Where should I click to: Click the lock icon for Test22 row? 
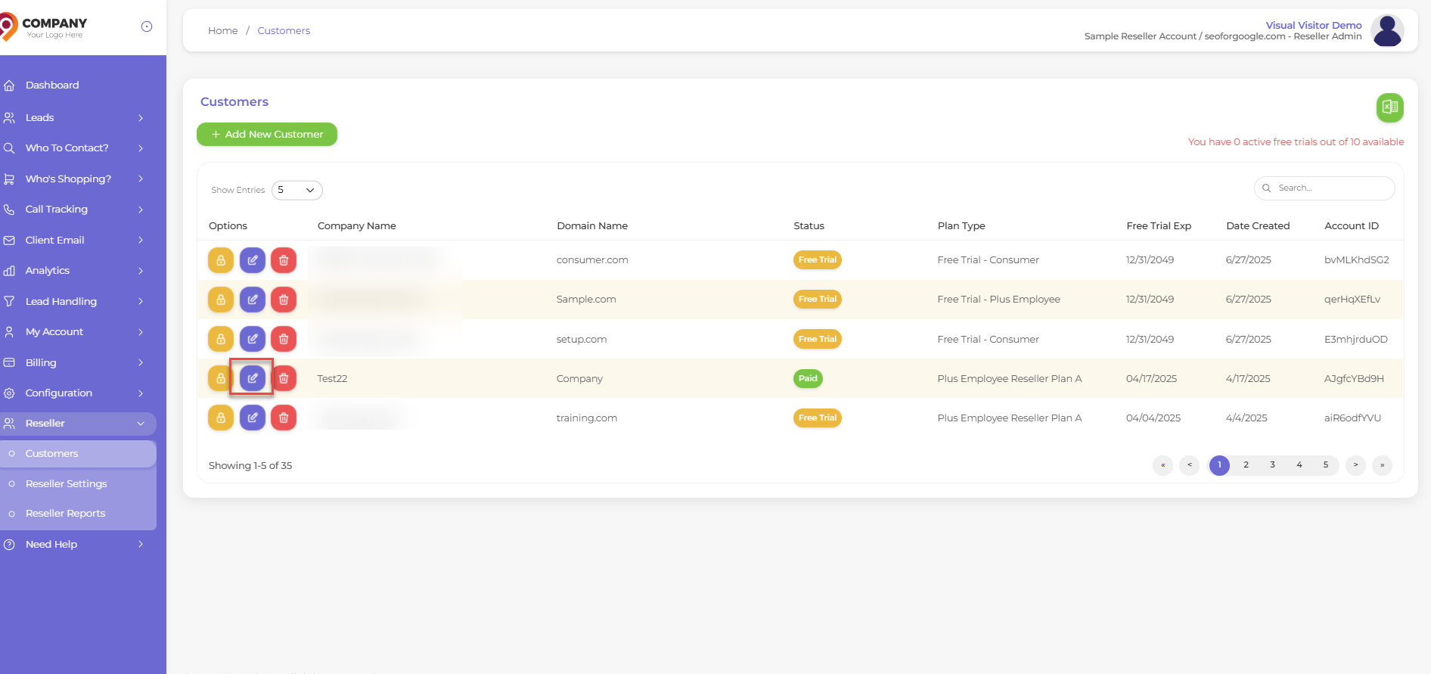221,378
